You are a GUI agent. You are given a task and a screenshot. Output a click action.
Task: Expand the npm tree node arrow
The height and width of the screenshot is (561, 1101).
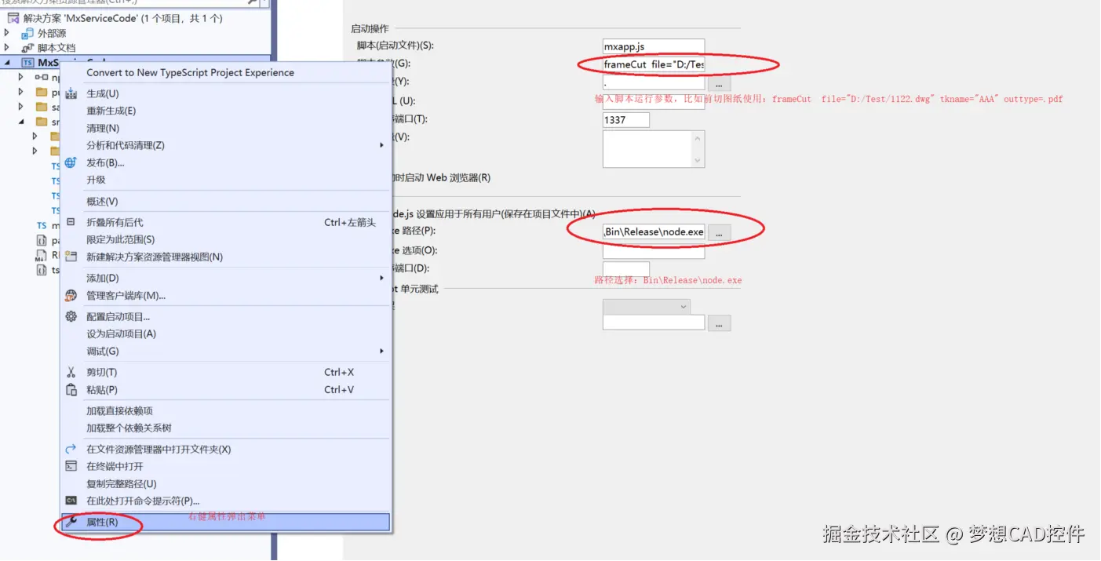tap(21, 78)
